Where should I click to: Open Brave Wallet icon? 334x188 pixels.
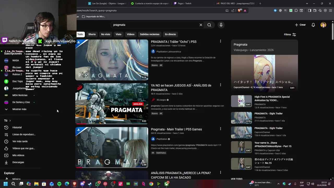[315, 10]
